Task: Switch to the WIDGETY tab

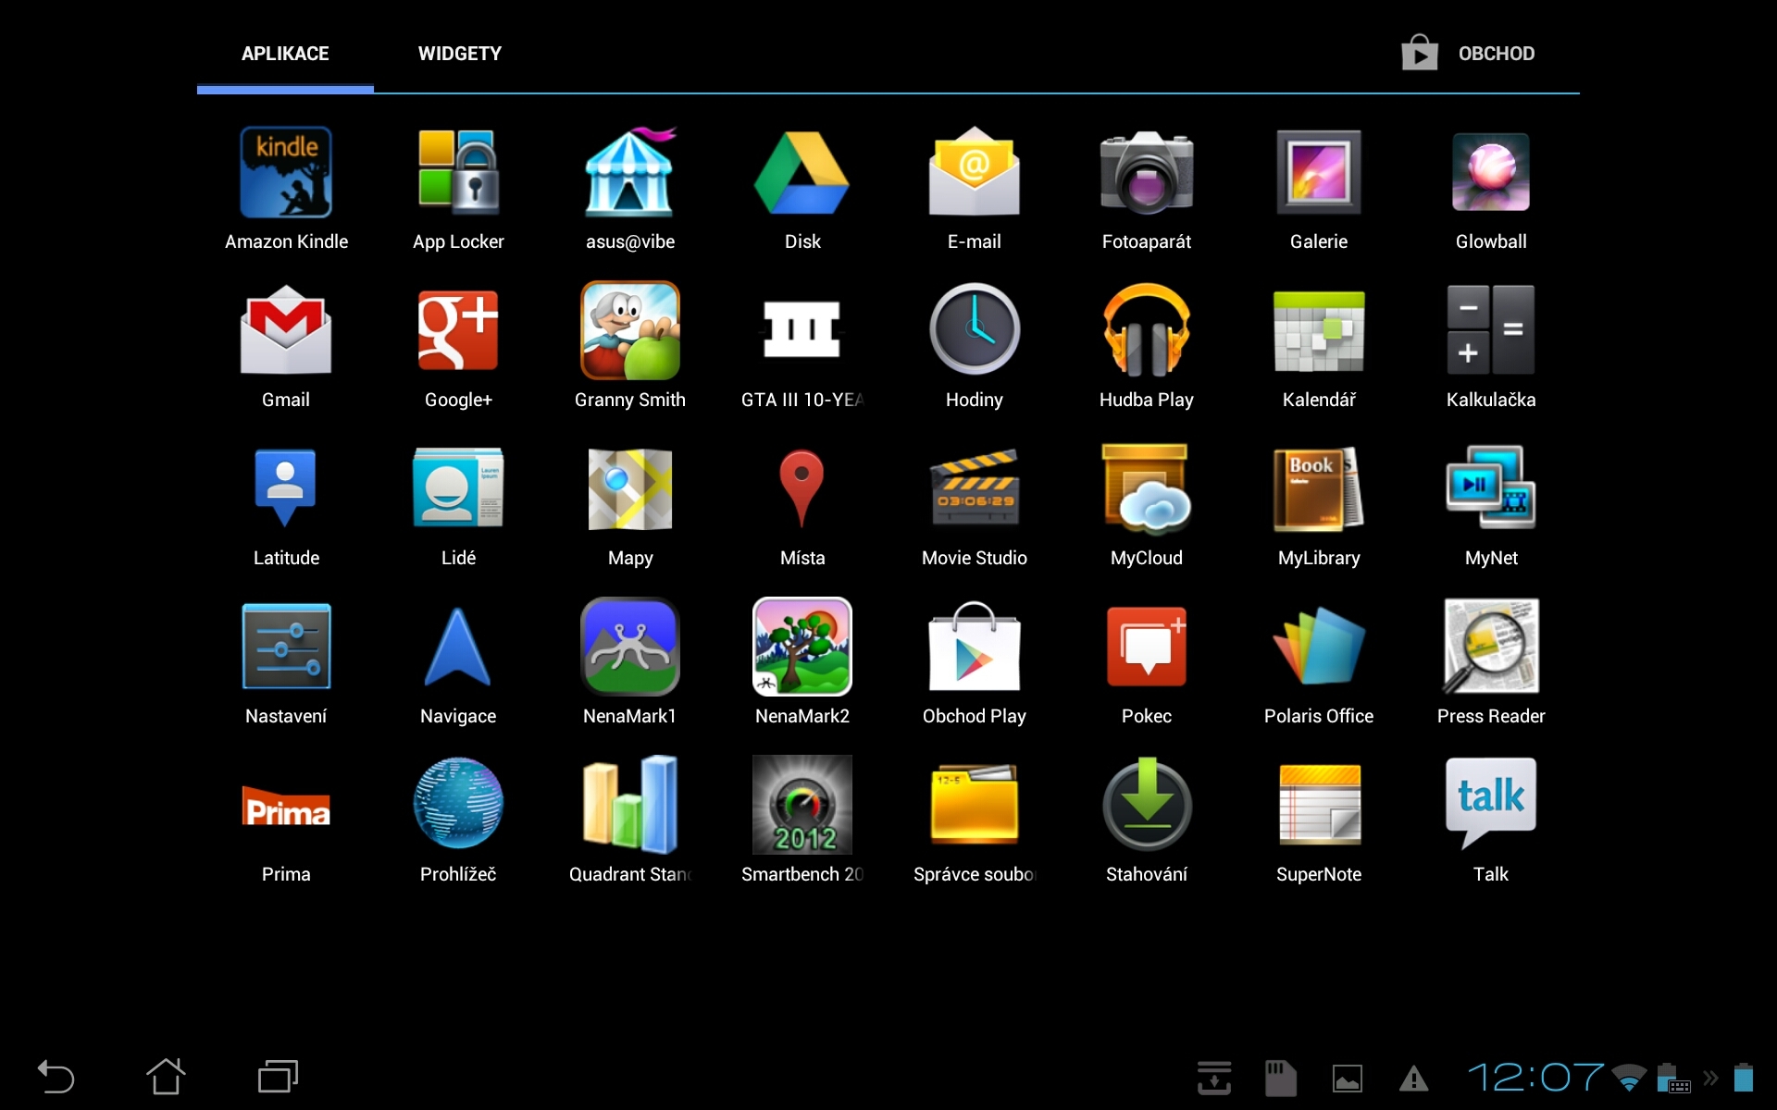Action: [460, 54]
